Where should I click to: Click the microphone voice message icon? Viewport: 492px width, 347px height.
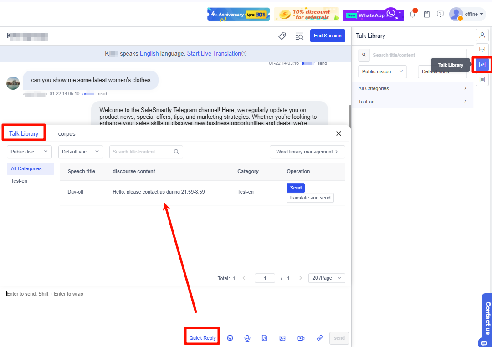[x=247, y=338]
